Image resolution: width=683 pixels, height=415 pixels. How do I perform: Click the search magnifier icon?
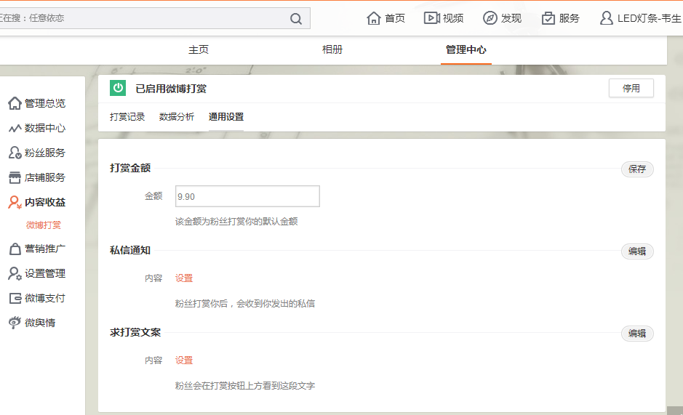coord(296,19)
